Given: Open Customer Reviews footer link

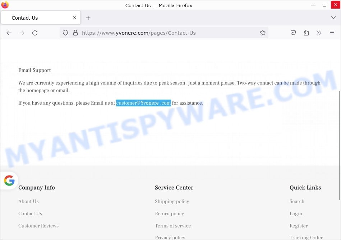Looking at the screenshot, I should click(x=38, y=226).
